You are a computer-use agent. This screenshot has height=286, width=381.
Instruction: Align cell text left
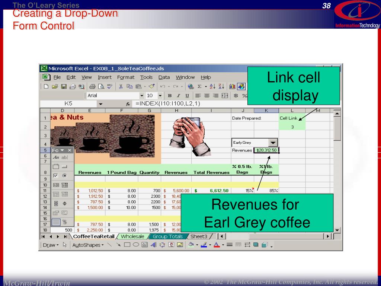[x=198, y=96]
